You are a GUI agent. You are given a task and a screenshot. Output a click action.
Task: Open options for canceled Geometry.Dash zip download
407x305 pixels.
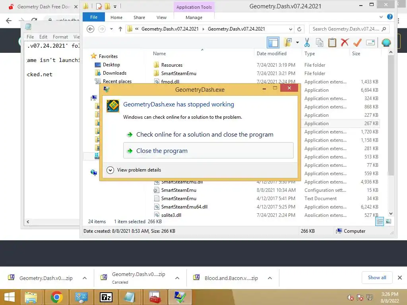click(177, 278)
